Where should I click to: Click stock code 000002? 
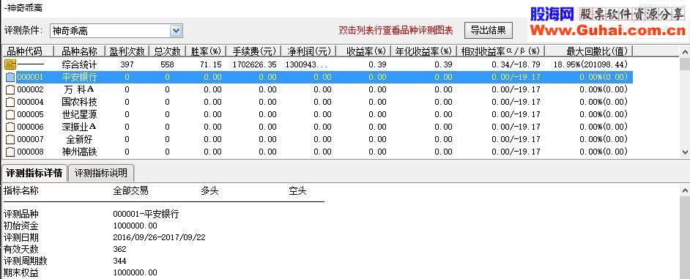(x=30, y=90)
